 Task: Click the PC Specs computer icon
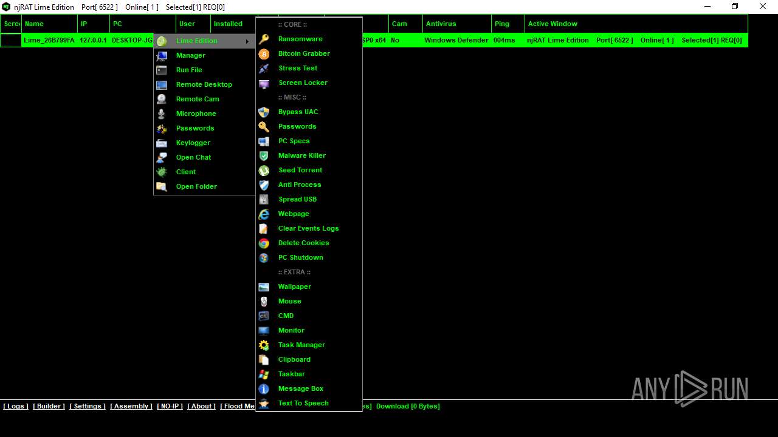264,141
